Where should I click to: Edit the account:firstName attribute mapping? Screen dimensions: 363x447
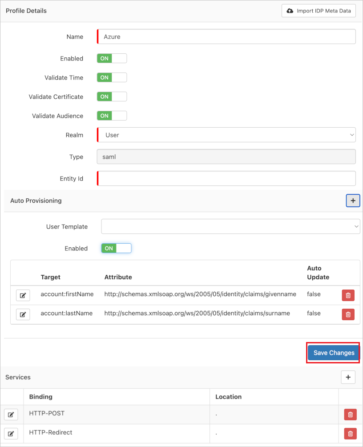23,295
